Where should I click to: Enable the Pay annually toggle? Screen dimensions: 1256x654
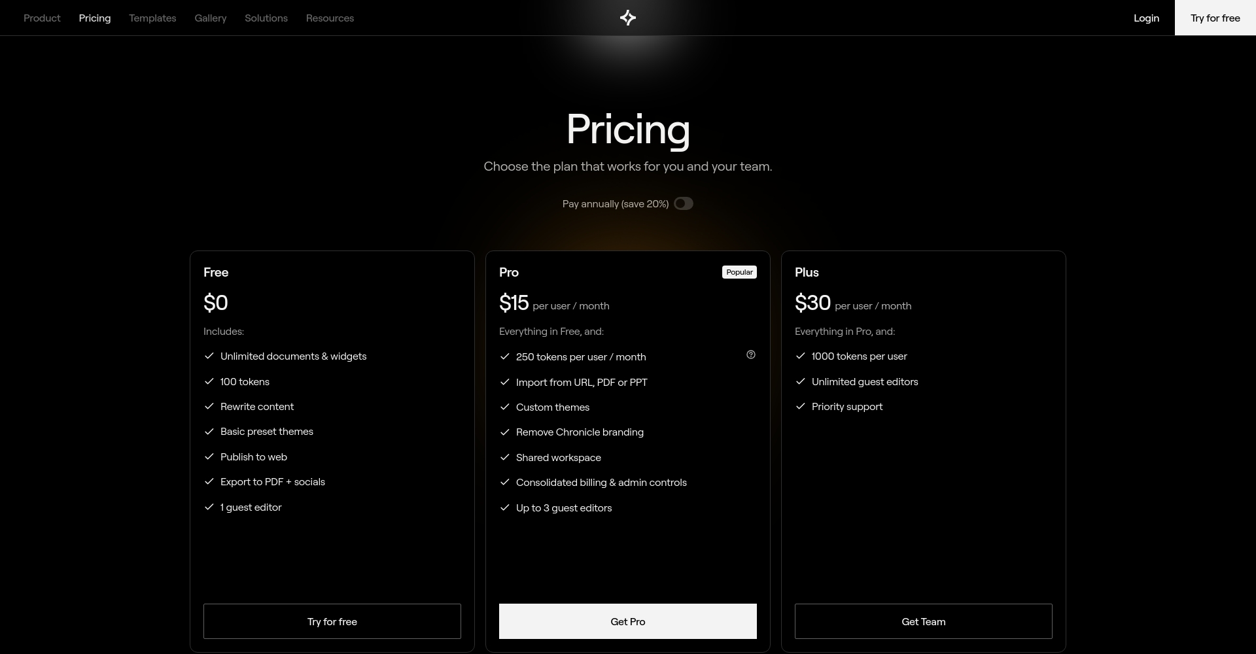(x=684, y=203)
